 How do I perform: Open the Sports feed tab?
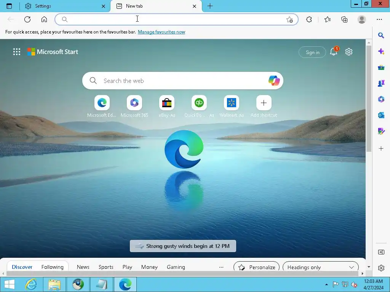[106, 267]
